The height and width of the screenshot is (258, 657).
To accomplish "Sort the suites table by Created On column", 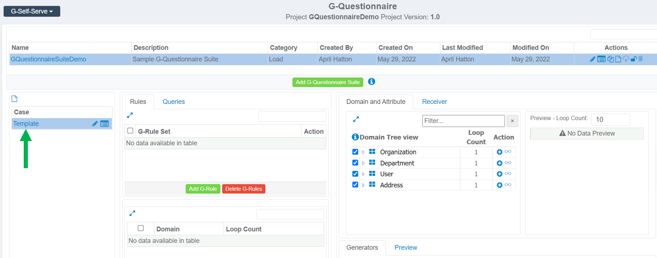I will 408,47.
